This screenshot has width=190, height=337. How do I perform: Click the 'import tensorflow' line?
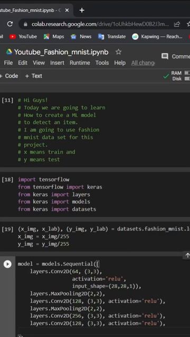[x=43, y=179]
